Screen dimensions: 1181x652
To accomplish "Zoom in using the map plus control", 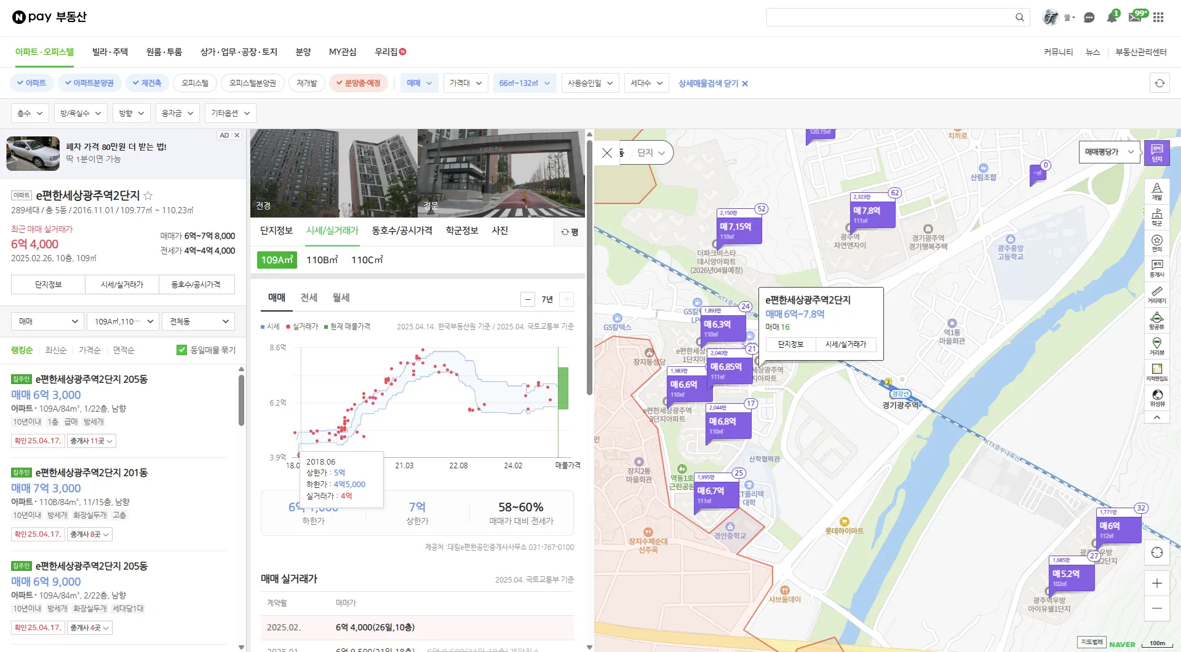I will pyautogui.click(x=1158, y=582).
